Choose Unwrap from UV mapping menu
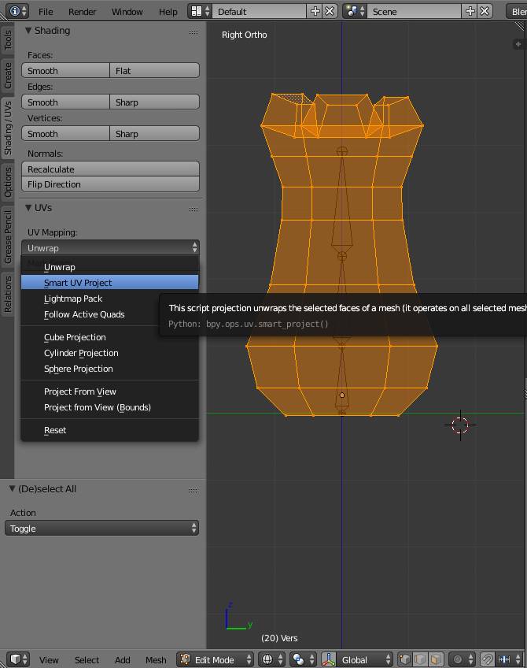527x668 pixels. click(110, 267)
